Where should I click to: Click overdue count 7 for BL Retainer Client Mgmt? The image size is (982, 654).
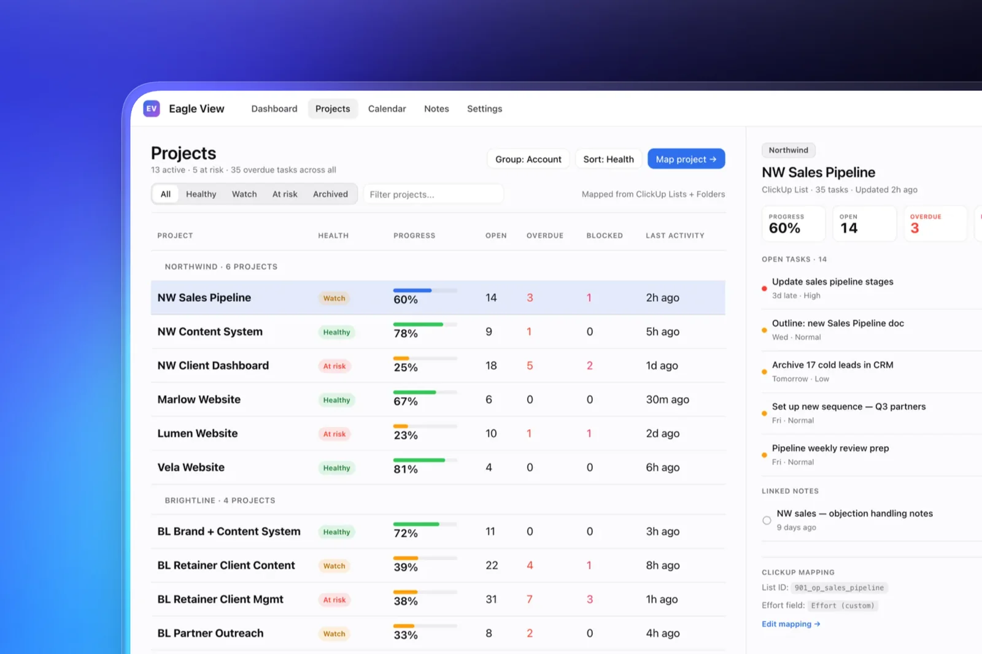coord(530,599)
